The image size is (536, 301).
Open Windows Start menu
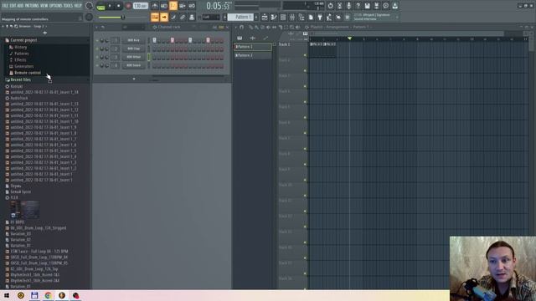[7, 295]
